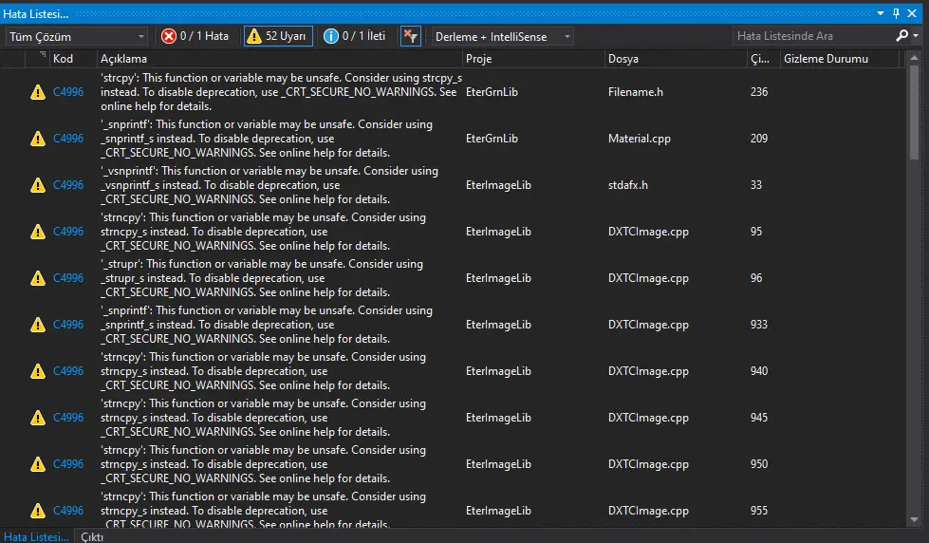Click the search magnifier icon
The width and height of the screenshot is (929, 543).
coord(901,36)
